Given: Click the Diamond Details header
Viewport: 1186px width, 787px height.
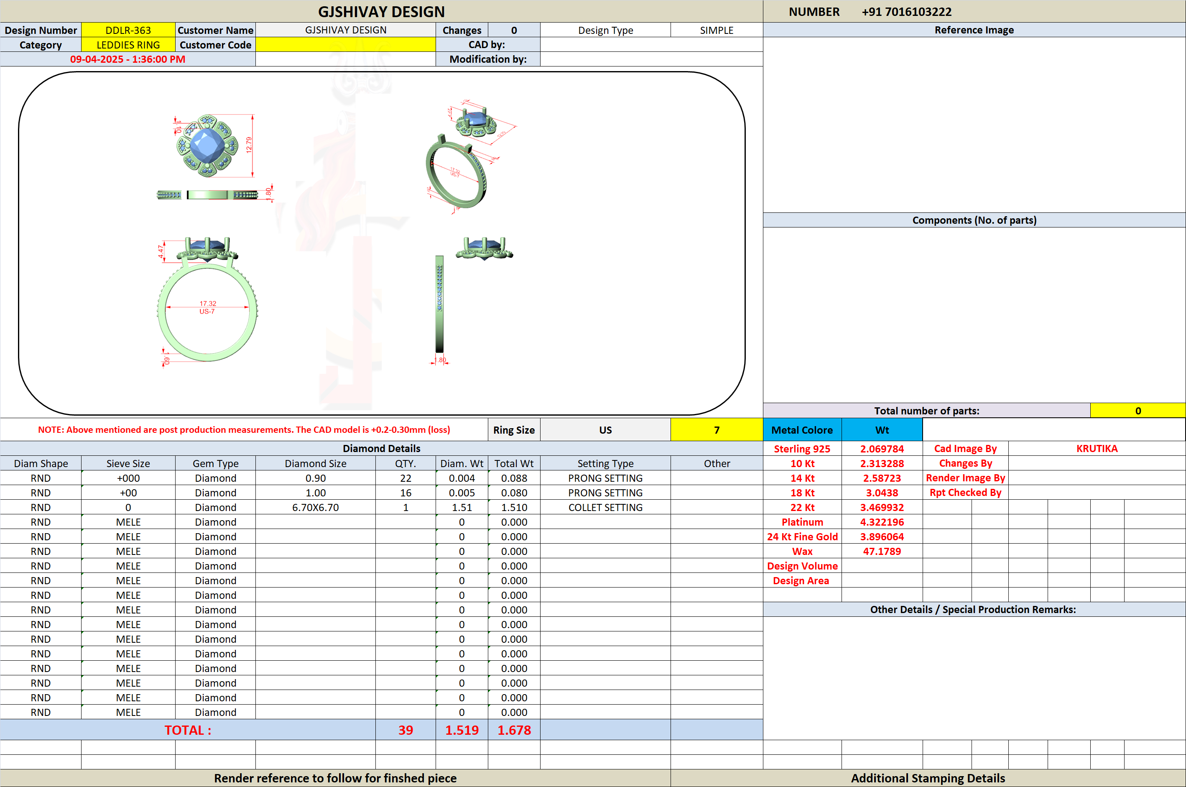Looking at the screenshot, I should pyautogui.click(x=381, y=448).
